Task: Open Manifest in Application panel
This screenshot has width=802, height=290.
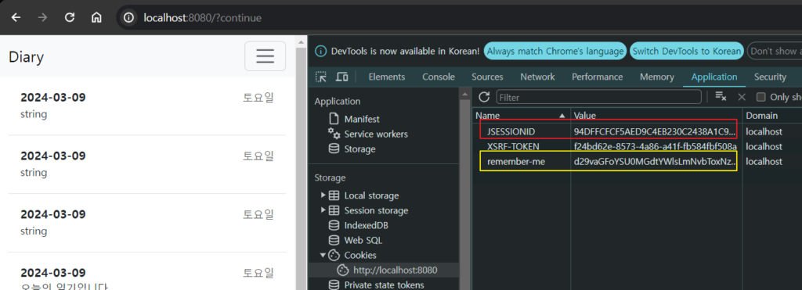Action: point(362,119)
